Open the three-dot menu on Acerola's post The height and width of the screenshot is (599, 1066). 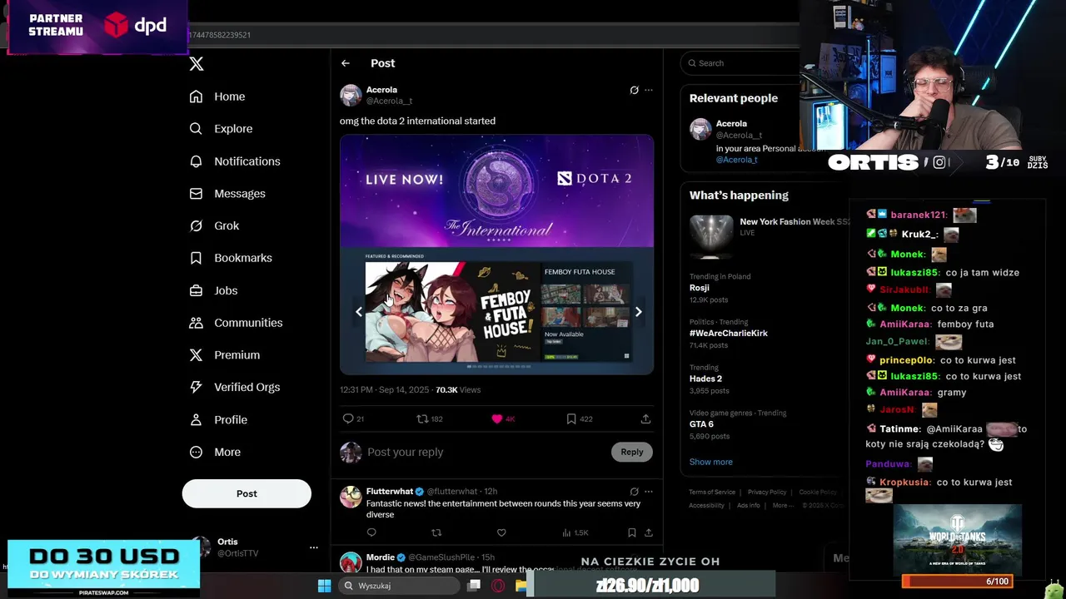649,90
